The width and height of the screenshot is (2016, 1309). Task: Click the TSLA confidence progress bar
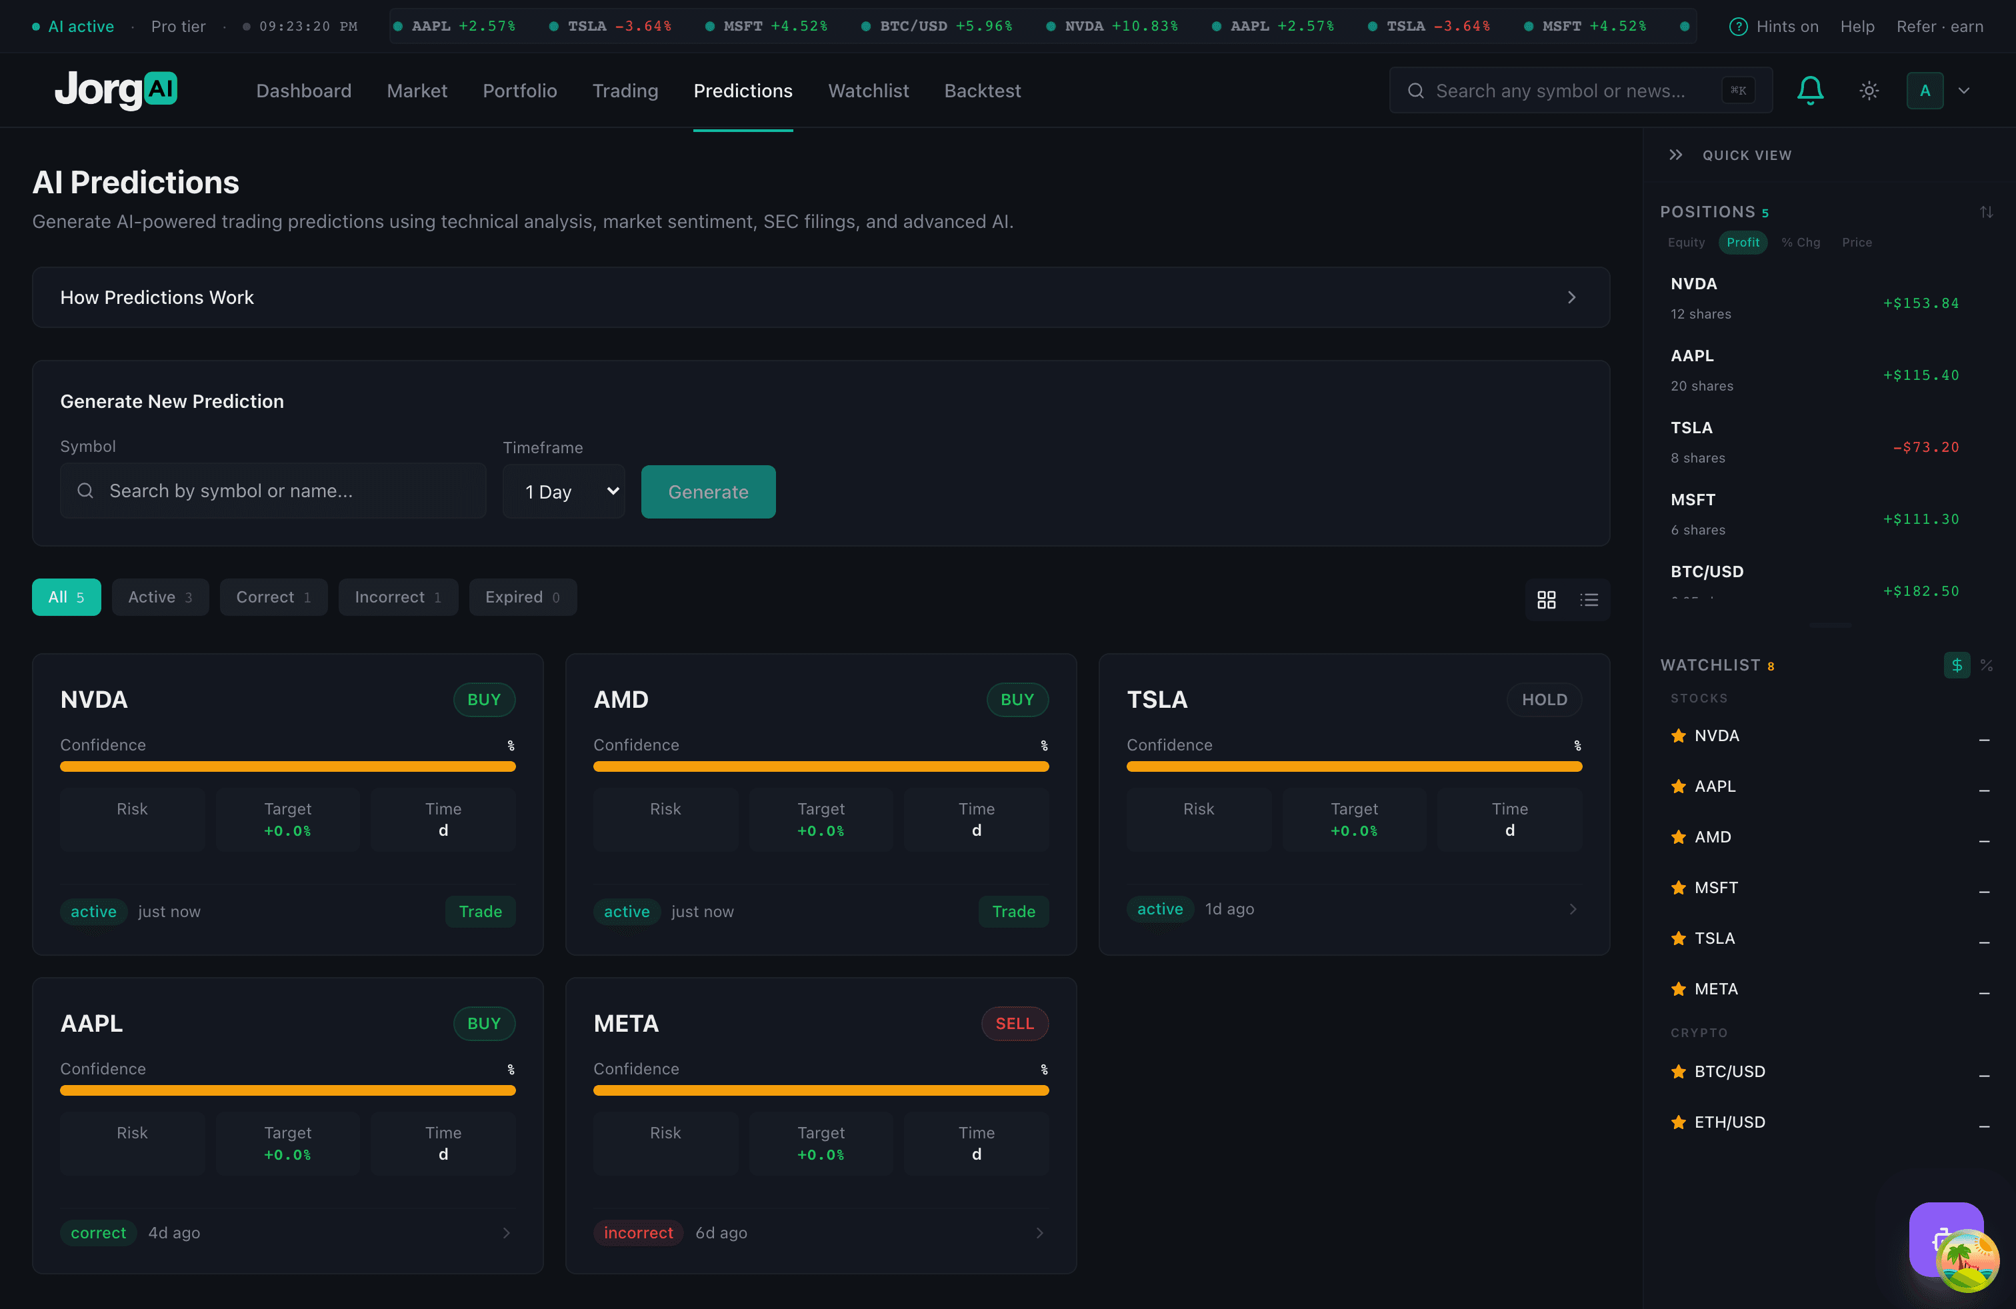(1353, 766)
